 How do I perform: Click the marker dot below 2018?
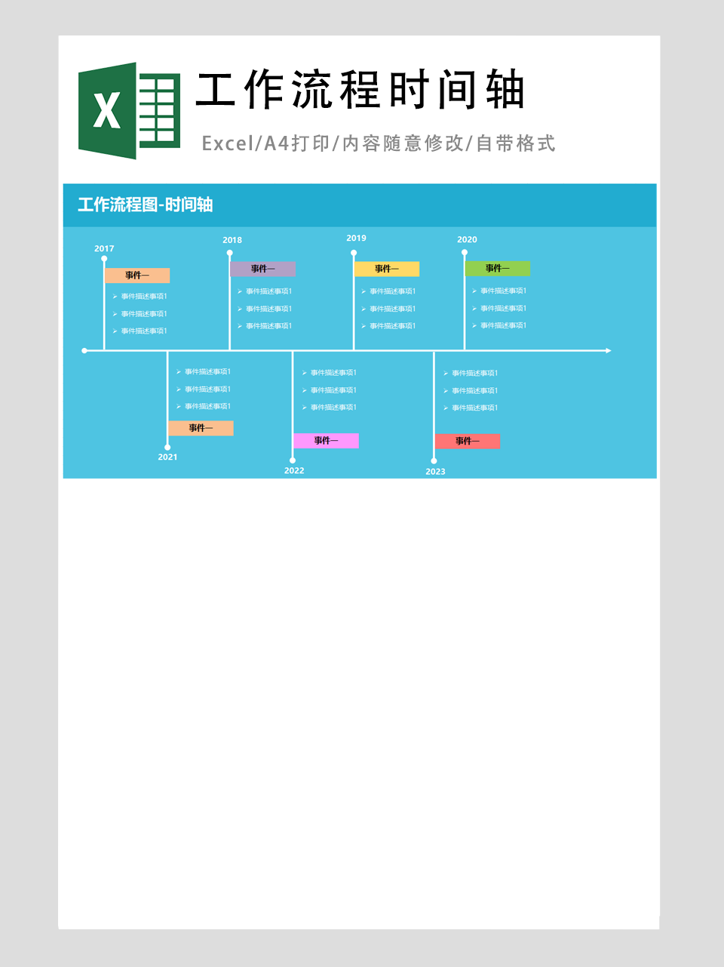pos(229,253)
